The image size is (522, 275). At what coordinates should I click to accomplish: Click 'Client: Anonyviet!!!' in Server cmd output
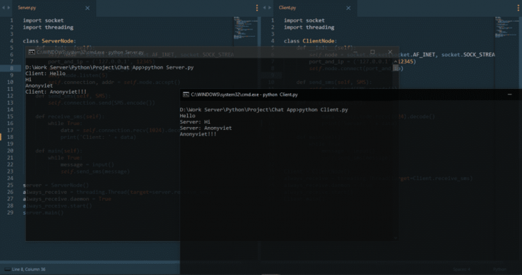point(56,92)
